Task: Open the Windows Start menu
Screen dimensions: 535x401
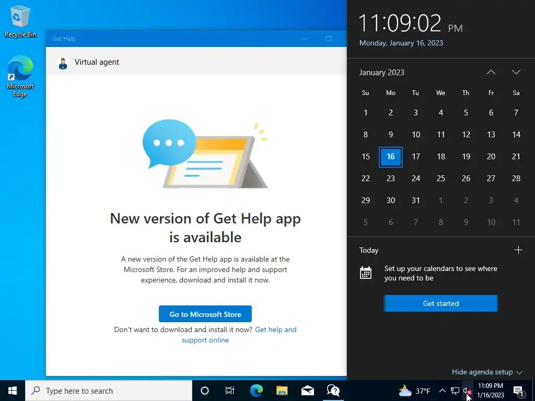Action: 13,391
